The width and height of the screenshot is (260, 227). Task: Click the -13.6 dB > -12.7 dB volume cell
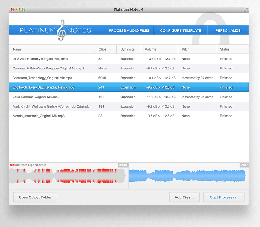pos(161,59)
